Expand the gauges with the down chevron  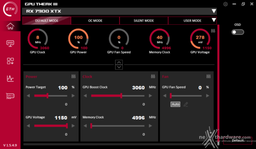point(119,67)
